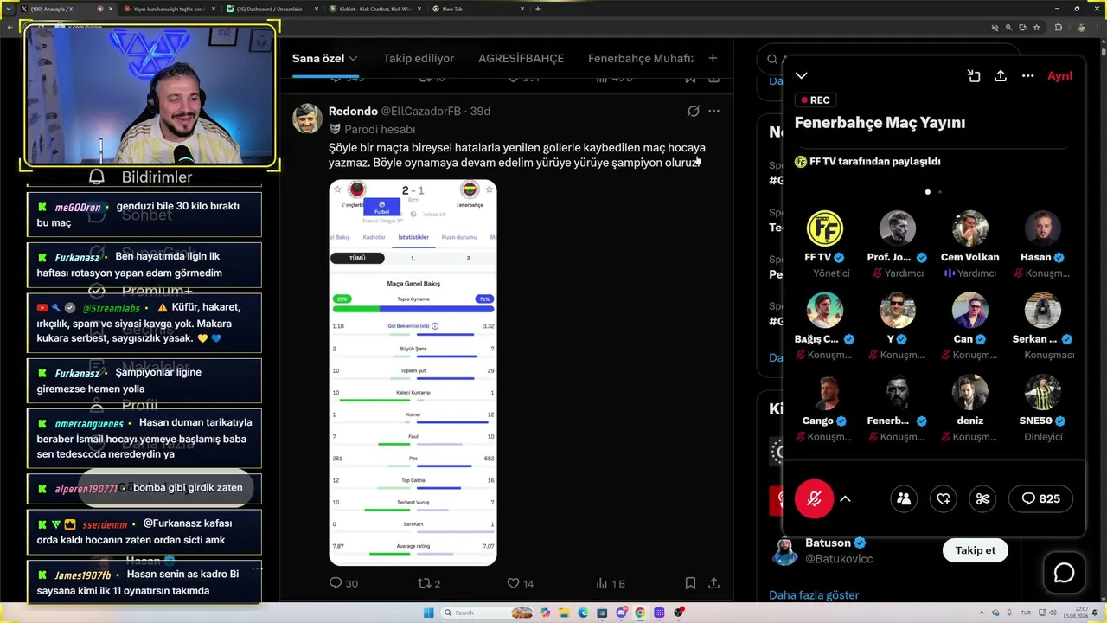Image resolution: width=1107 pixels, height=623 pixels.
Task: Toggle the red microphone mute button
Action: point(814,498)
